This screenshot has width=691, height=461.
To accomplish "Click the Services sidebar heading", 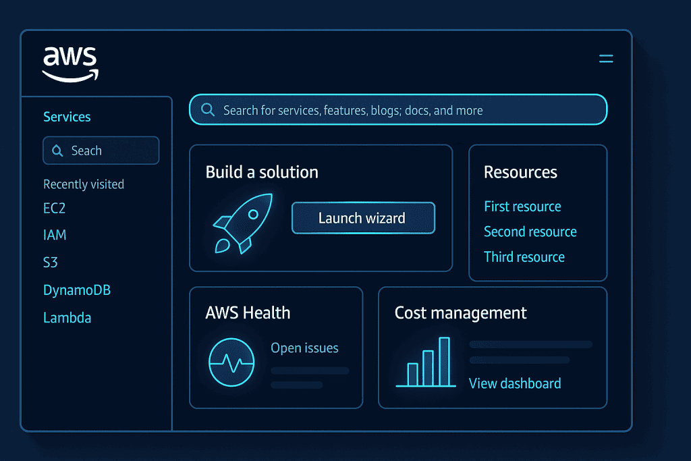I will 67,117.
